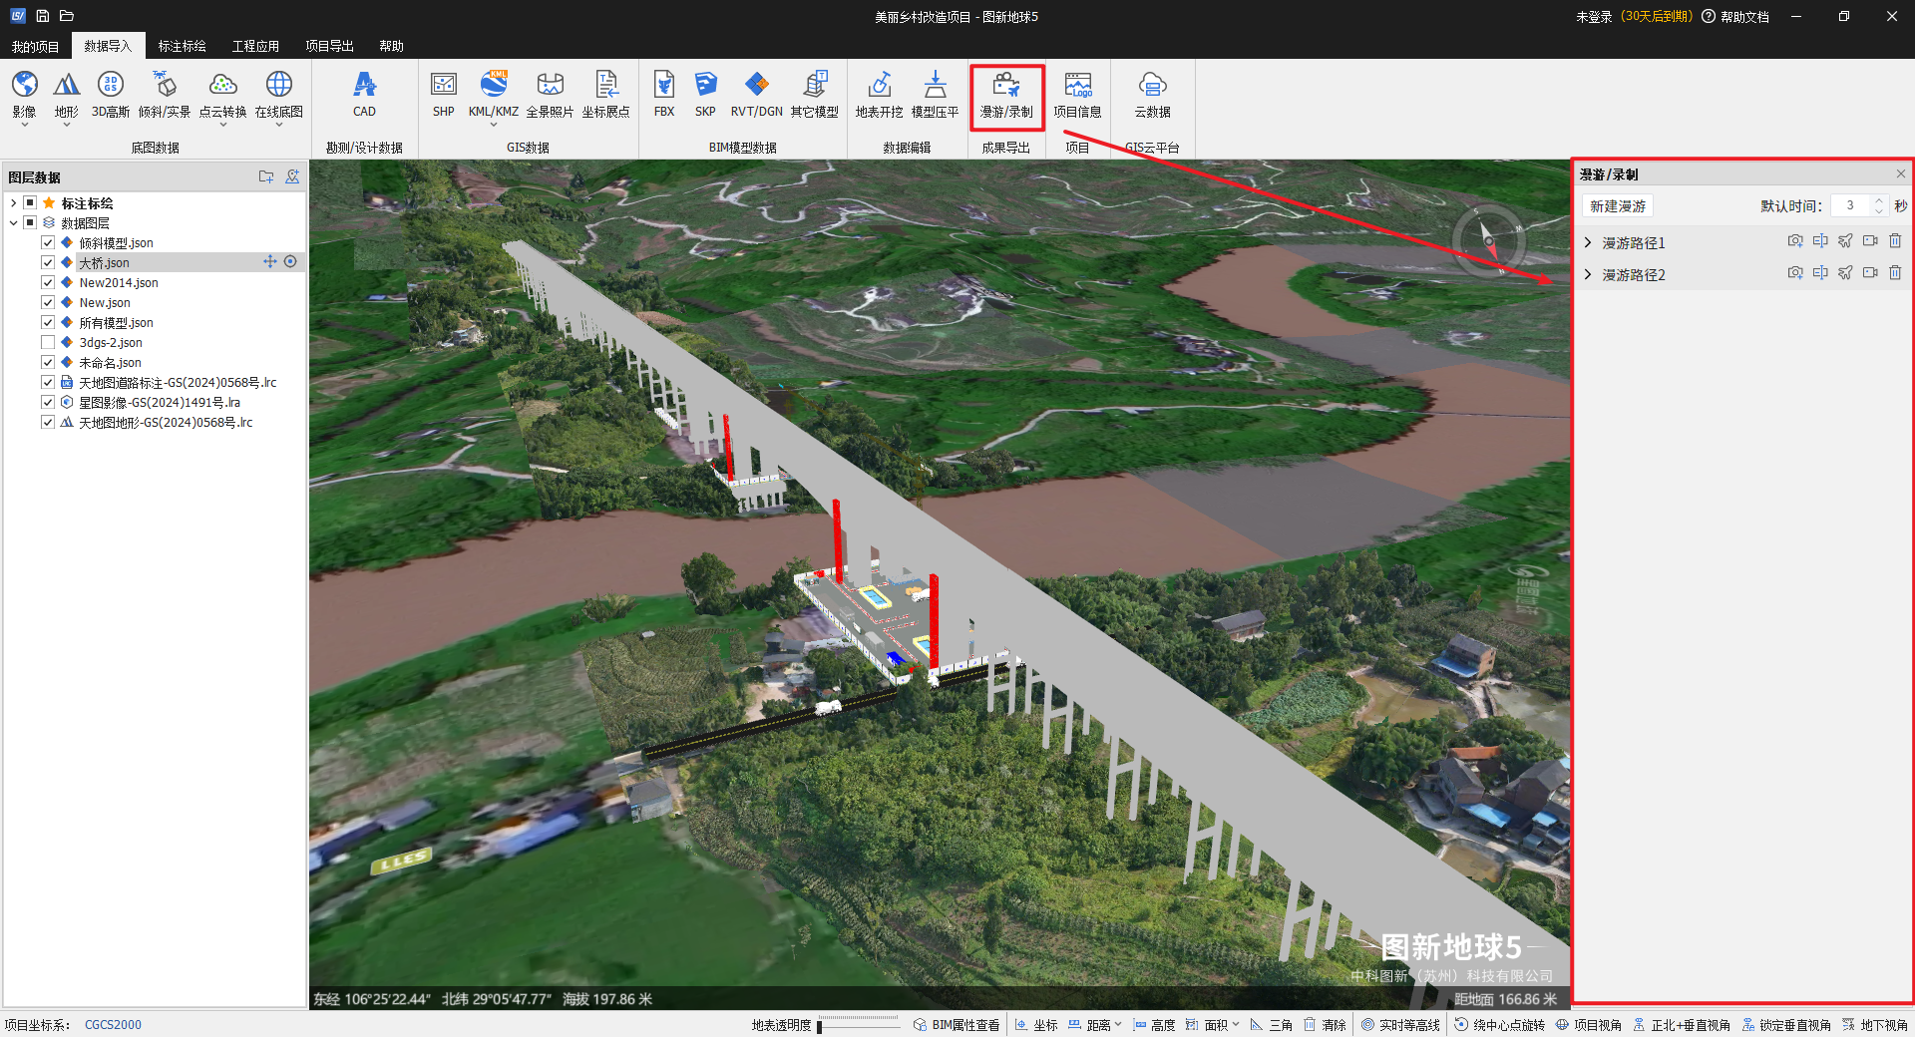Expand the 漫游路径2 entry
The image size is (1915, 1037).
(1588, 274)
